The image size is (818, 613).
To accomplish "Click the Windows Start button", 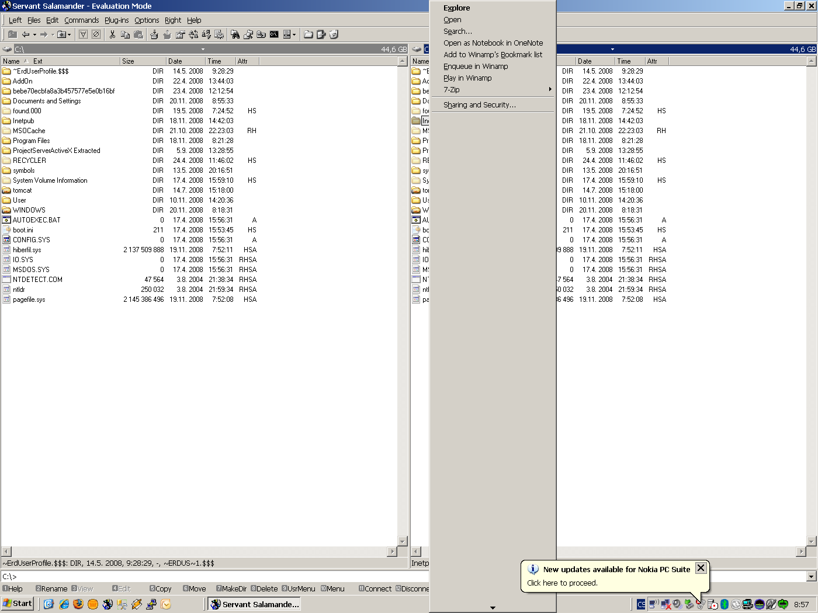I will pyautogui.click(x=18, y=604).
